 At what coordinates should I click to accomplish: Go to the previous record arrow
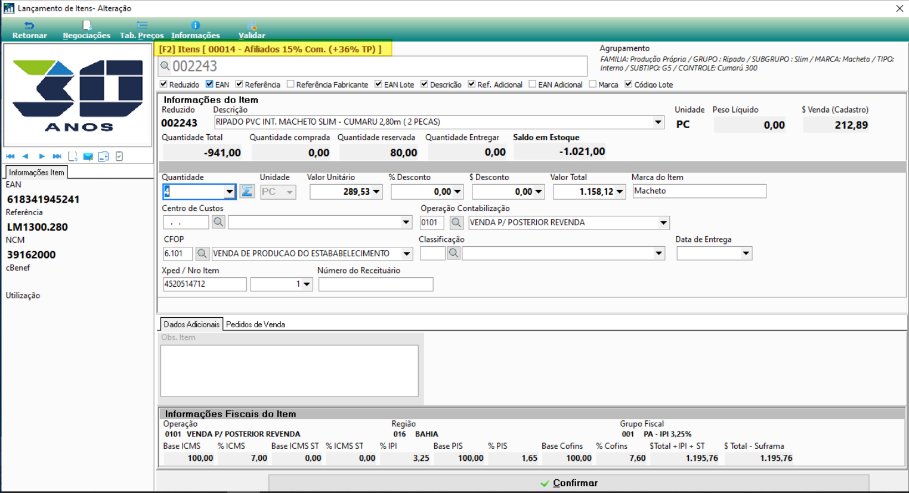click(26, 156)
